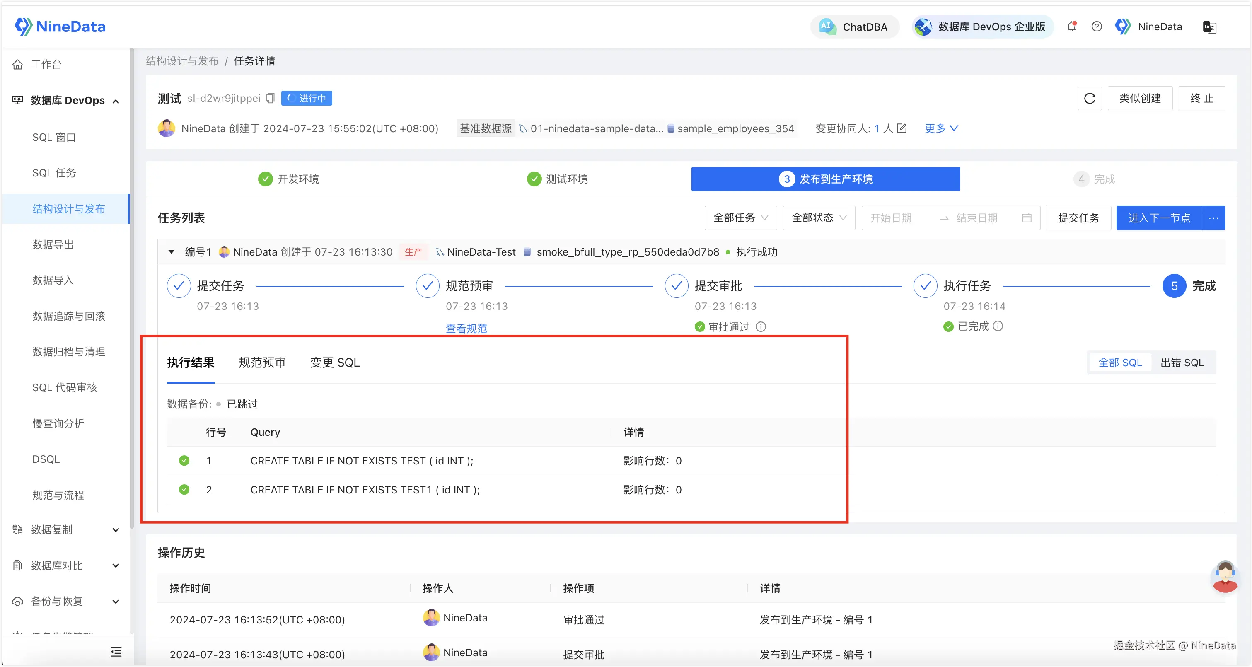The width and height of the screenshot is (1252, 667).
Task: Switch to 出错 SQL filter
Action: coord(1182,362)
